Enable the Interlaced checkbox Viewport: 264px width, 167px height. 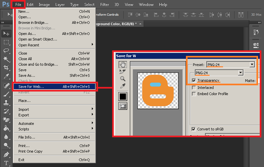(x=194, y=88)
